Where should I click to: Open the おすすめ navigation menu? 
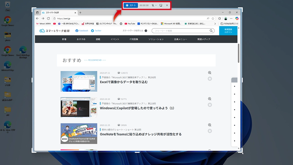81,39
